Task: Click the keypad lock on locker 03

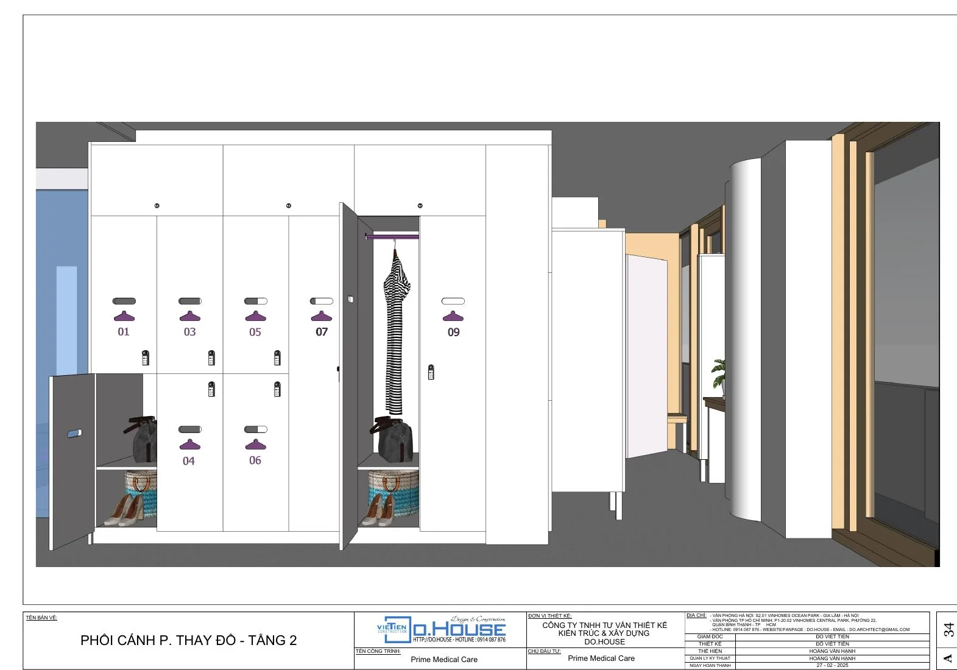Action: (211, 358)
